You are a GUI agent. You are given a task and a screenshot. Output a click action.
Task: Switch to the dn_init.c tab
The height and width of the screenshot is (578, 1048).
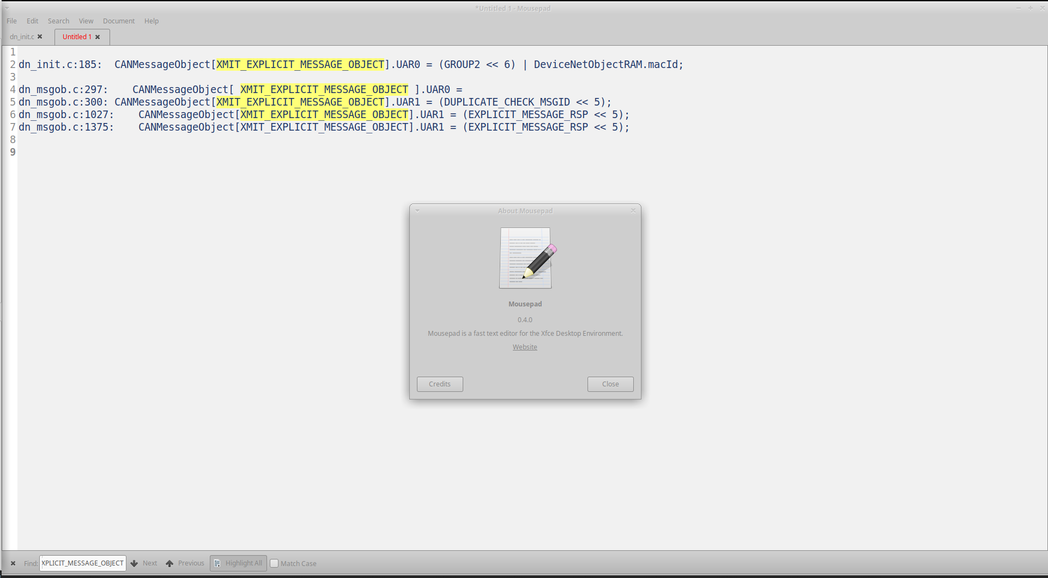[22, 37]
